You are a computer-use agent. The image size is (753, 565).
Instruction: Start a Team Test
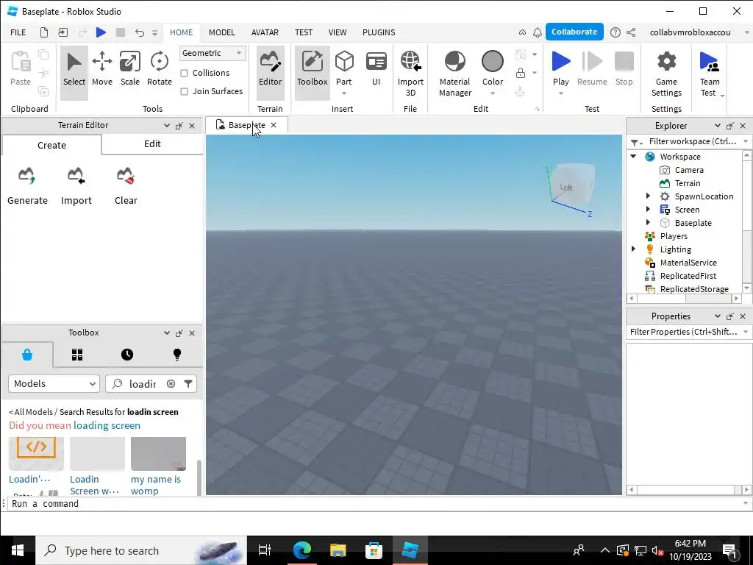710,73
